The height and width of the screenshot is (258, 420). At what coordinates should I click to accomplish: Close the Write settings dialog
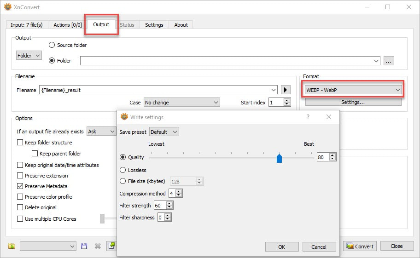(329, 117)
